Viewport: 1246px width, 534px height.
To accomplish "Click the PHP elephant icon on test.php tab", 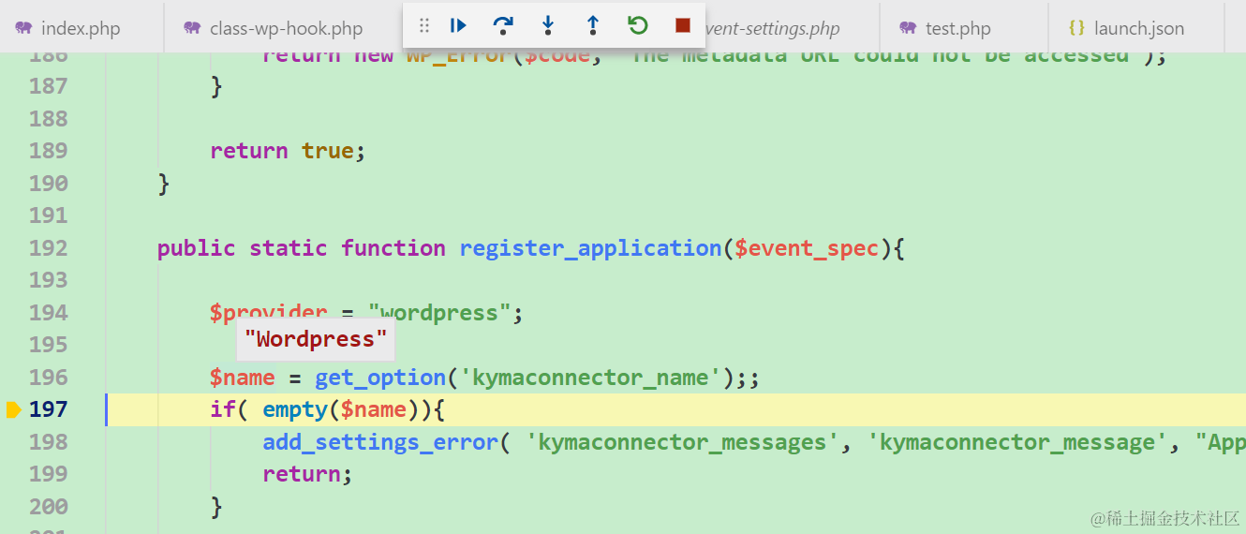I will pyautogui.click(x=908, y=28).
